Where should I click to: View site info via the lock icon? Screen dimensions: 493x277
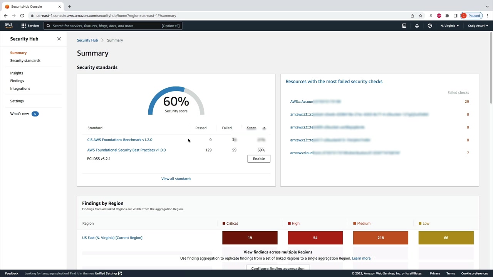(x=33, y=16)
